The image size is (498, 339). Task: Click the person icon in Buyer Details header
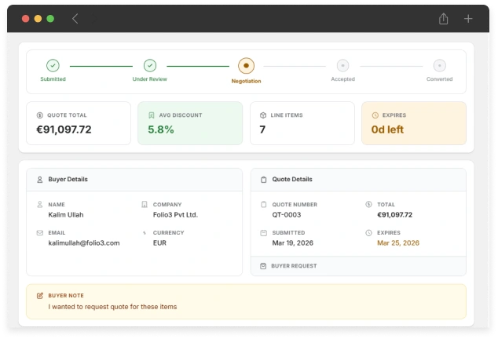pos(40,180)
